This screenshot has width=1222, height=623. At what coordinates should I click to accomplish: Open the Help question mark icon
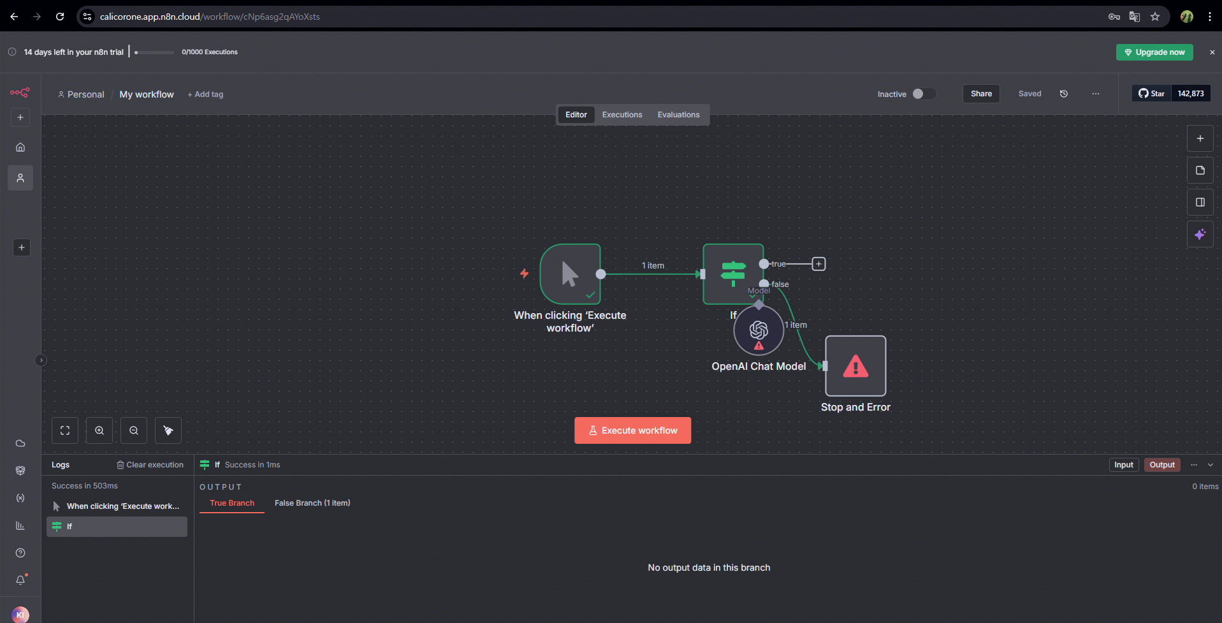click(20, 553)
